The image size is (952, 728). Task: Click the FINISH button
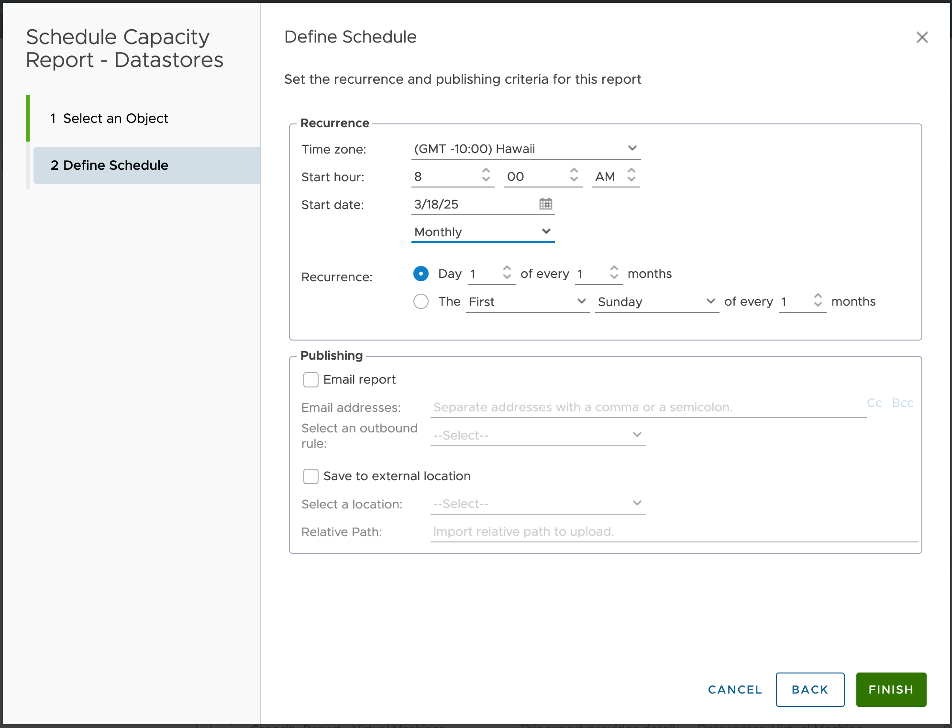(891, 689)
